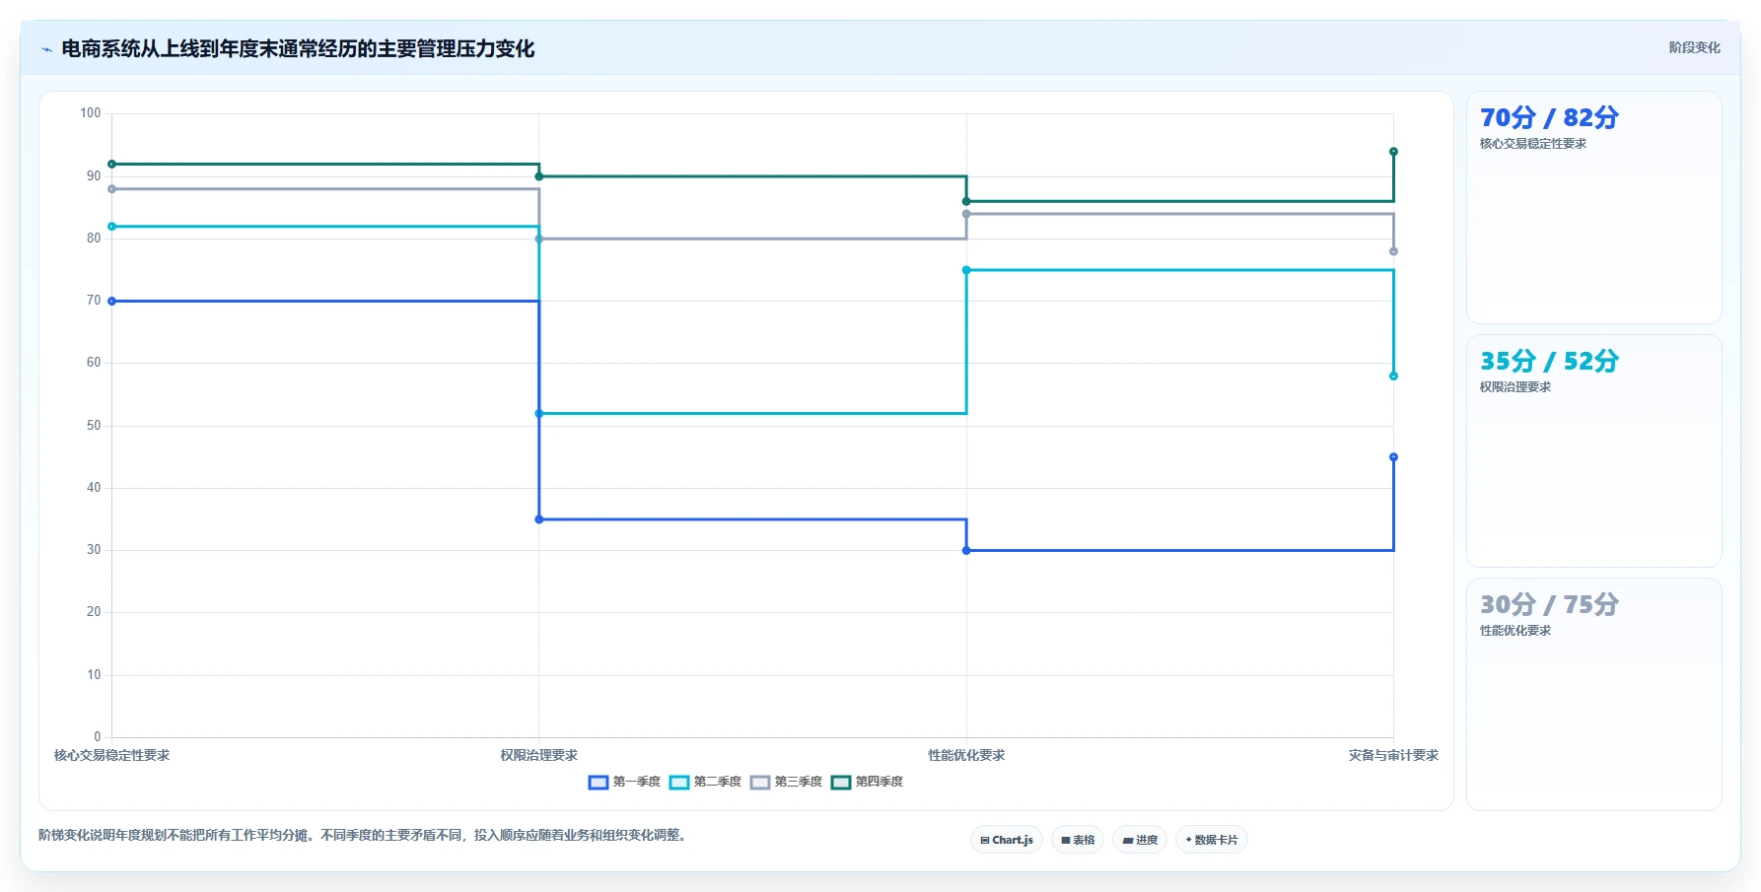Click 第一季度 point at value 30
The image size is (1761, 892).
coord(966,551)
